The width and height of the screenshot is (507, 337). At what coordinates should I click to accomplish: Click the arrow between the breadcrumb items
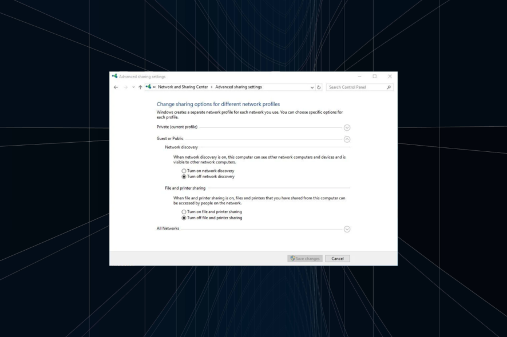point(212,87)
